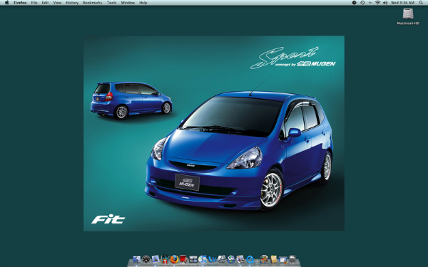Open Finder from the Dock
The width and height of the screenshot is (428, 267).
coord(137,259)
